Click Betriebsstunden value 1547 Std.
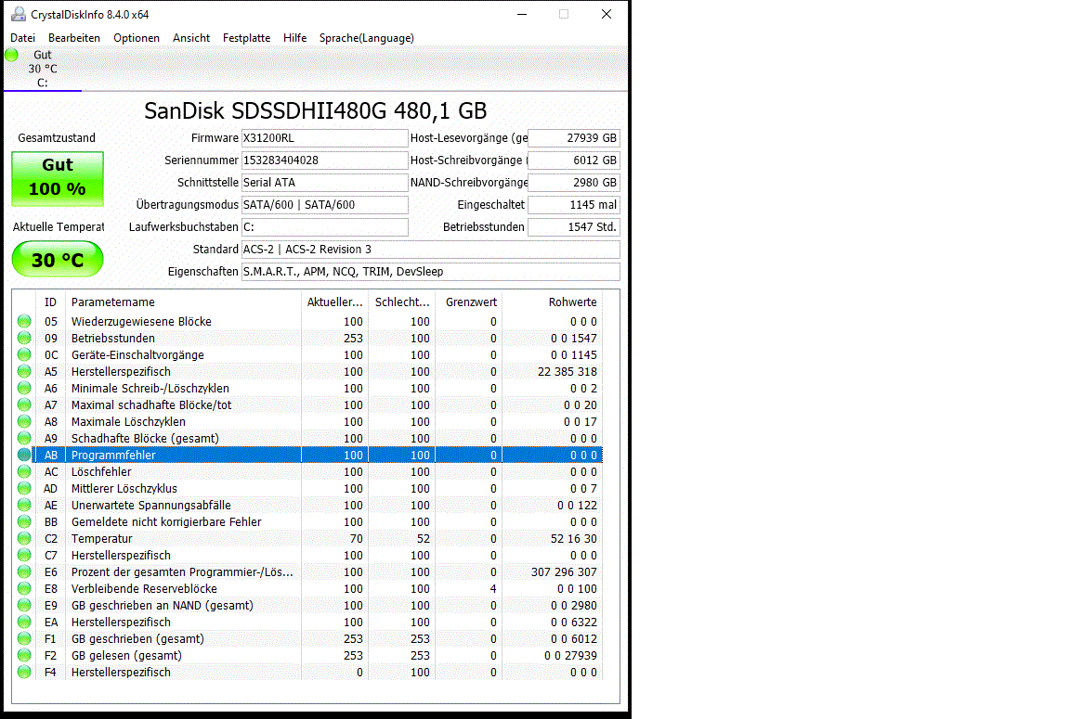The image size is (1070, 719). (574, 227)
